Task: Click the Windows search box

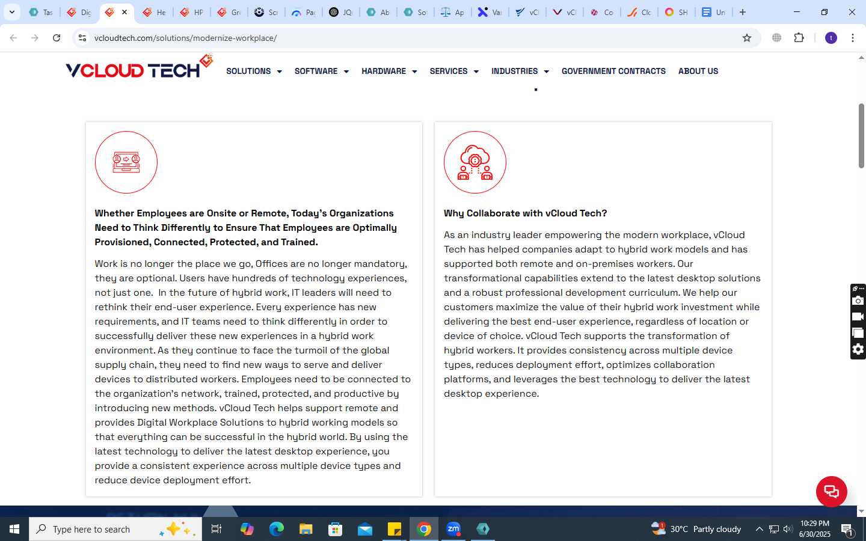Action: 115,529
